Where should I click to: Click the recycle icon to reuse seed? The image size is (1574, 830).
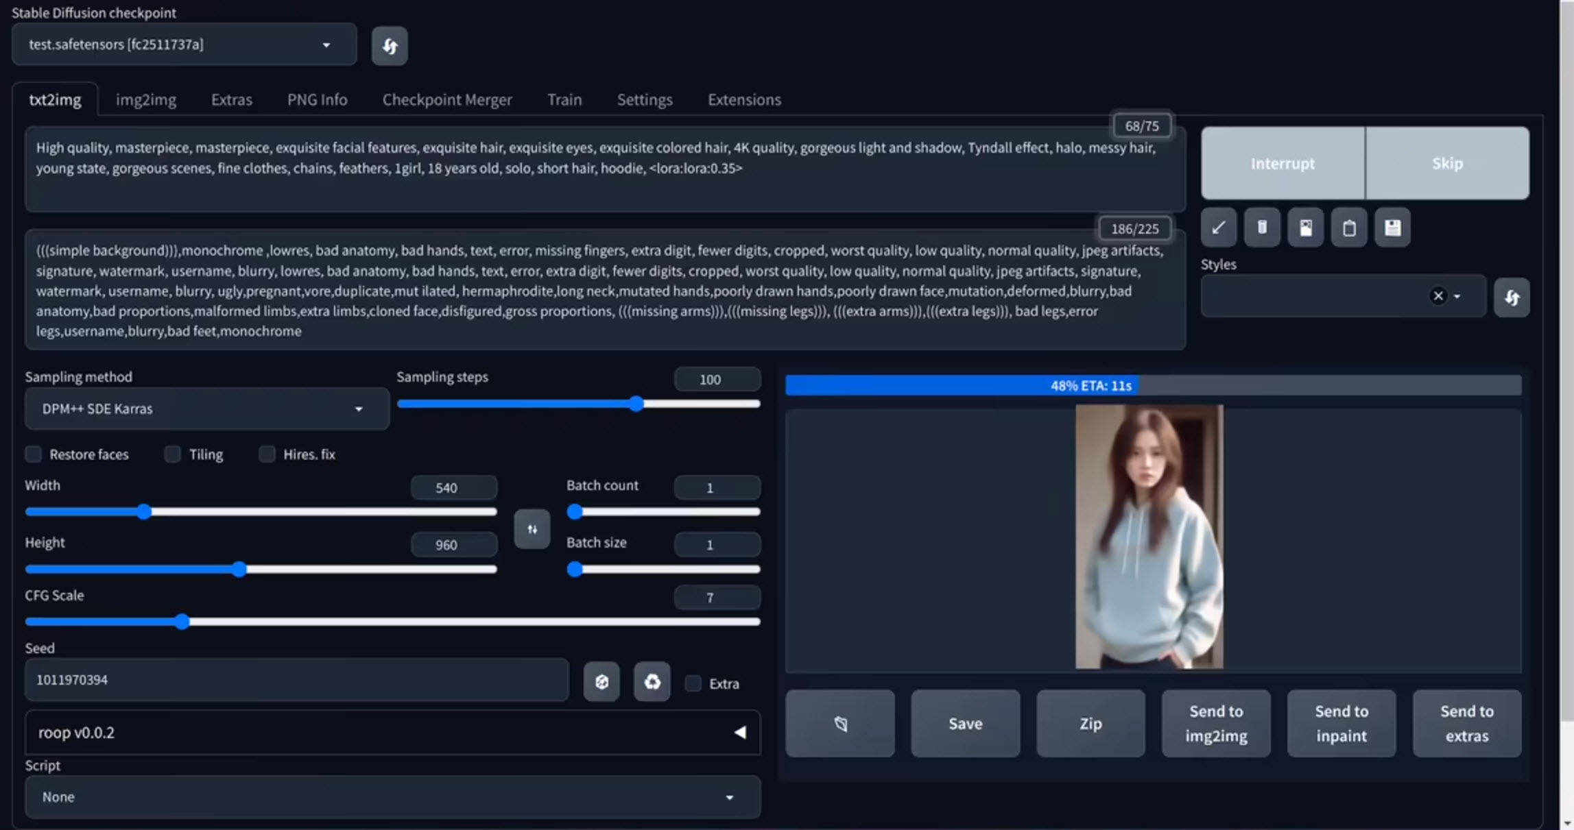652,681
